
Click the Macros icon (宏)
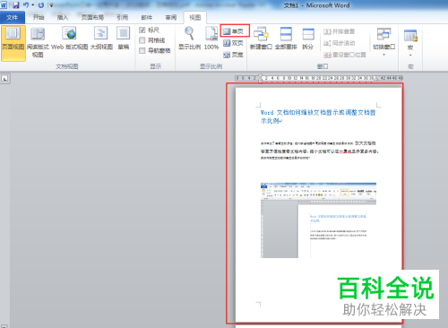(410, 36)
